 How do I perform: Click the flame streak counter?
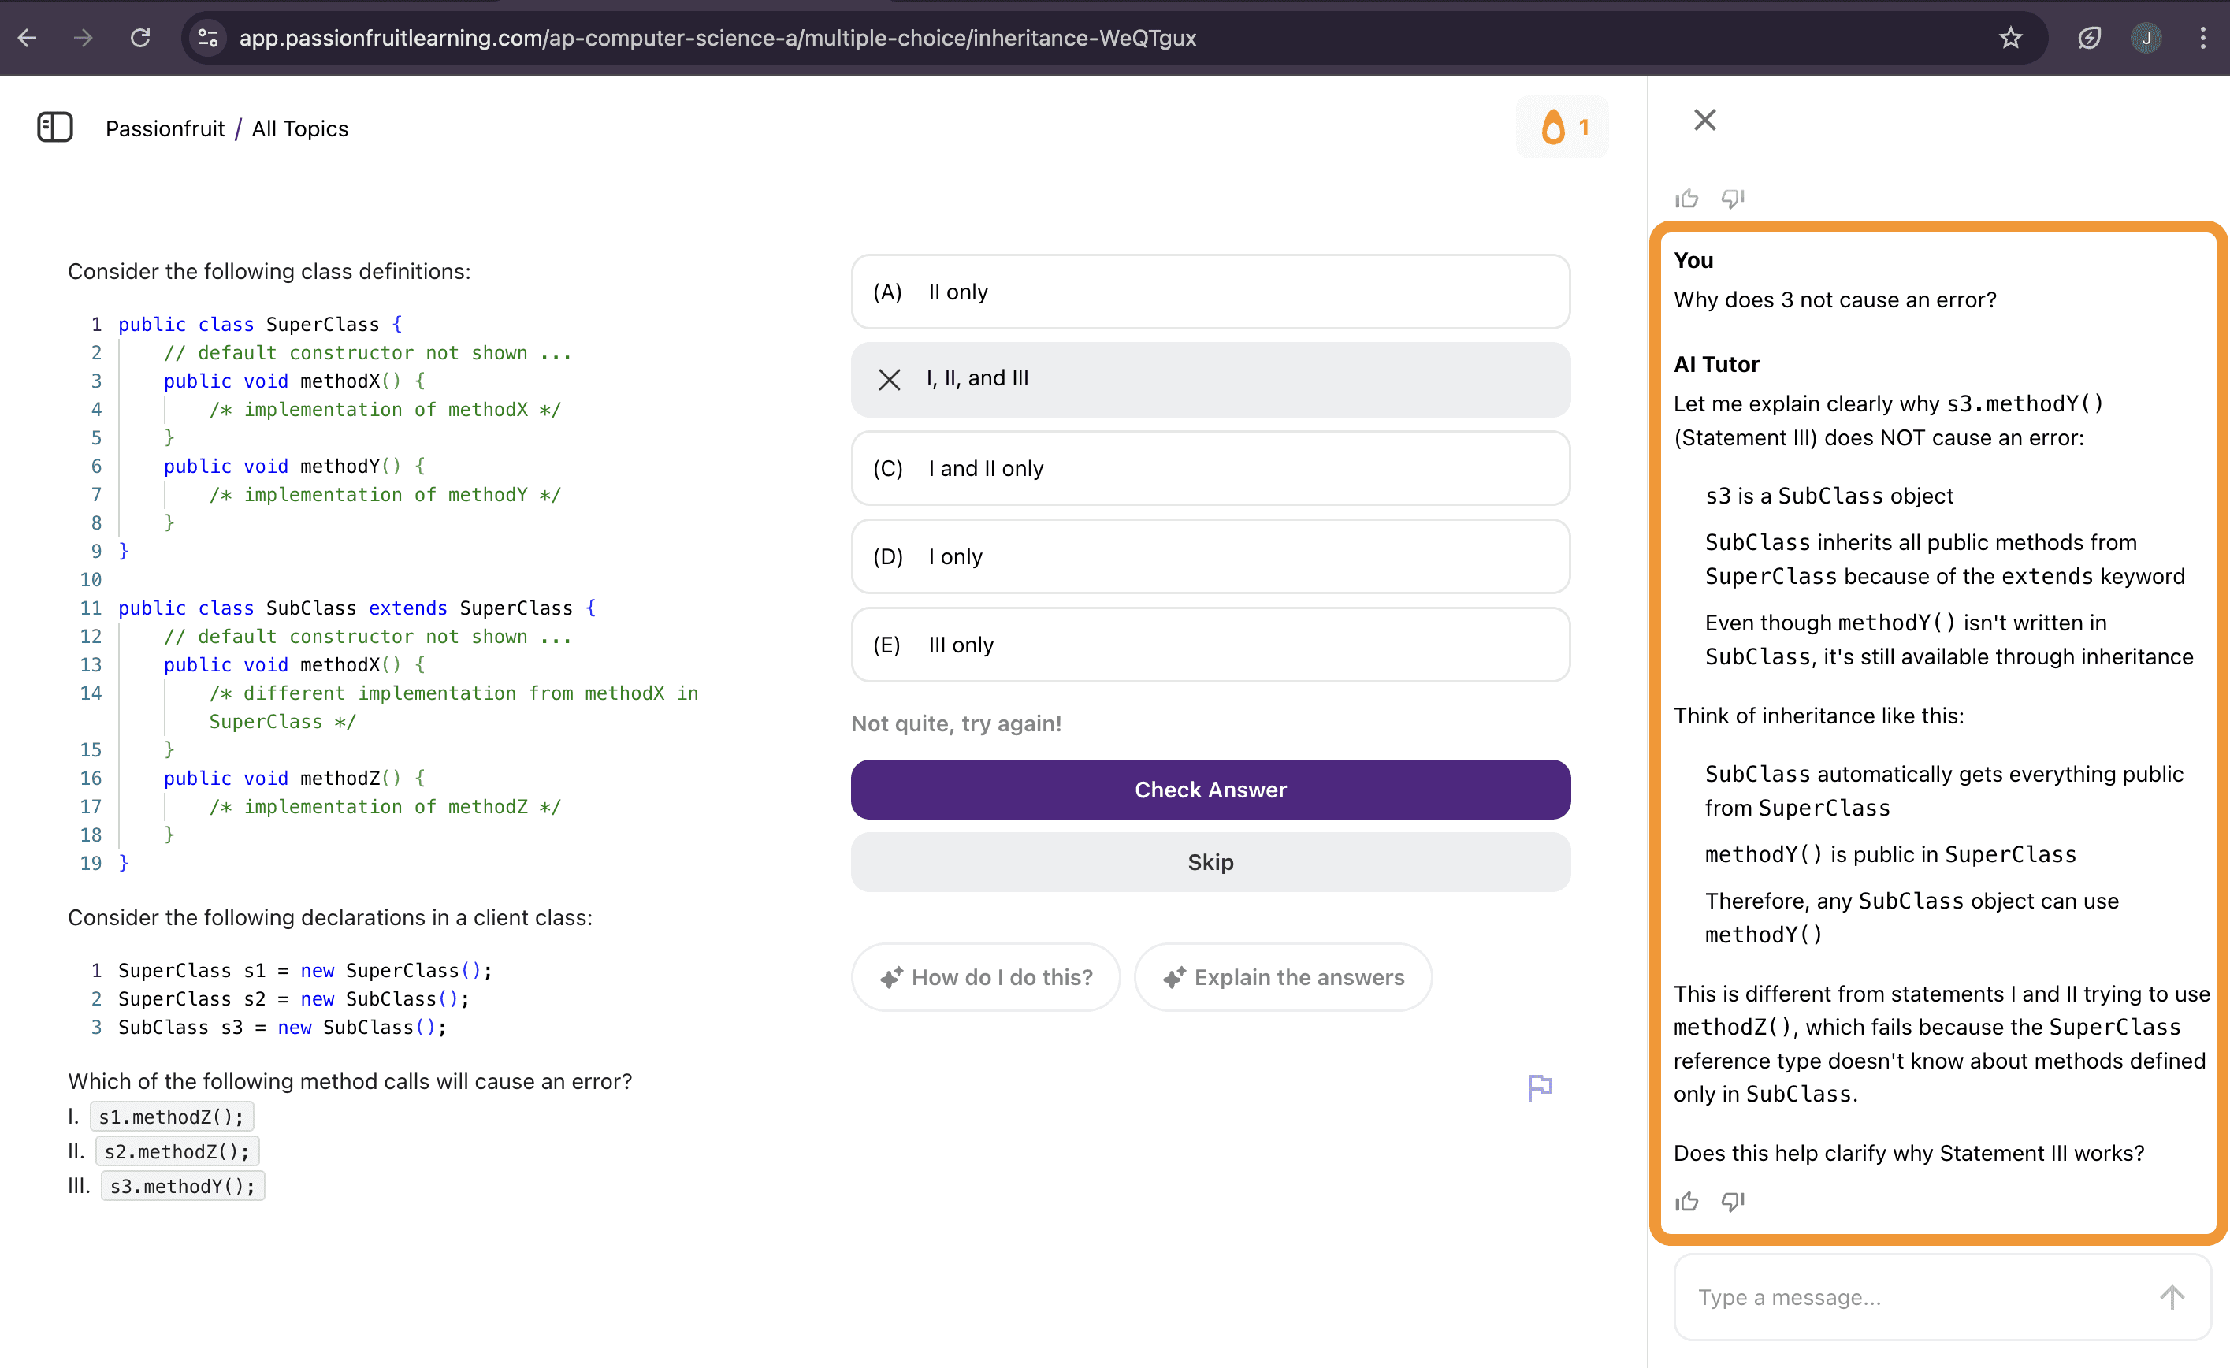pos(1563,128)
